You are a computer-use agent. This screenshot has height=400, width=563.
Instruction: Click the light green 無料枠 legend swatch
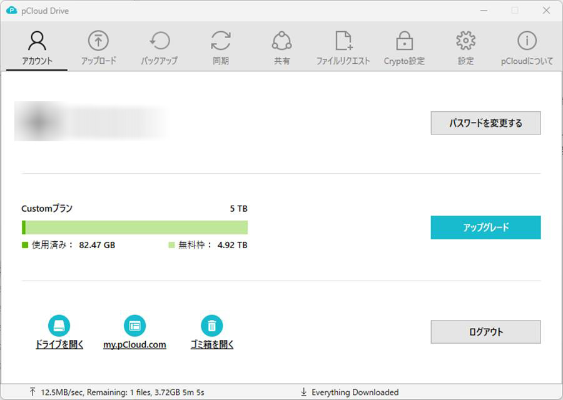pos(171,245)
